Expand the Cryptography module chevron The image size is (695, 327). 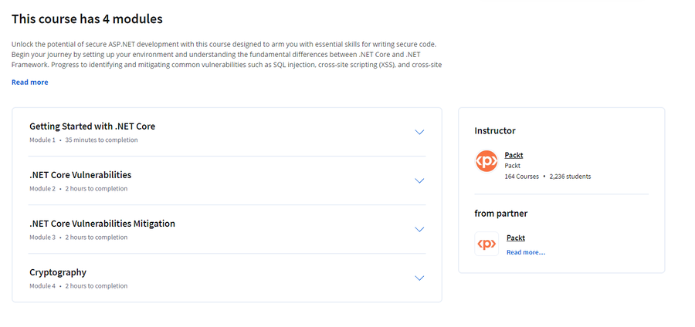coord(419,278)
